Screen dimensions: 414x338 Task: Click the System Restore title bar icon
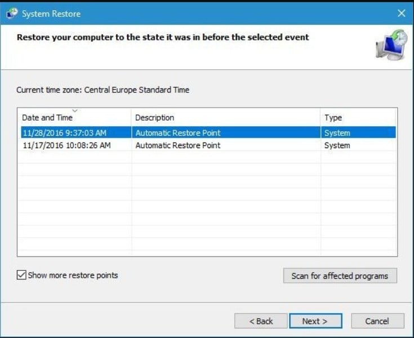(12, 14)
